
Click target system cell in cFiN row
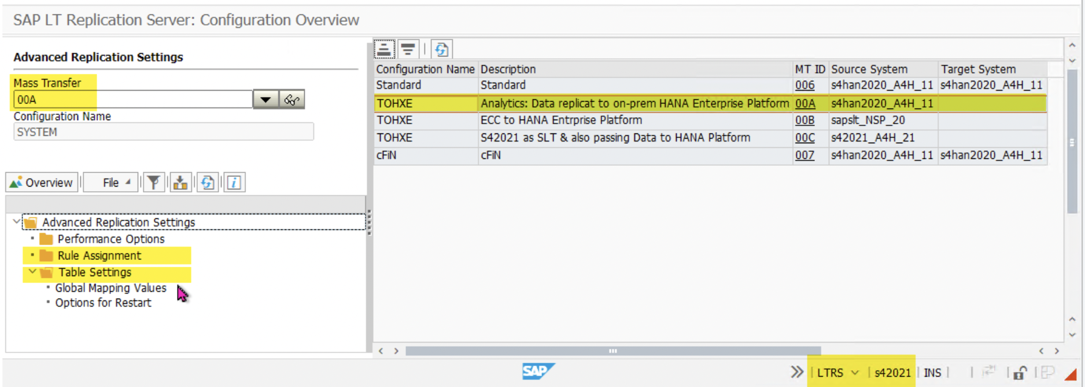(x=991, y=155)
